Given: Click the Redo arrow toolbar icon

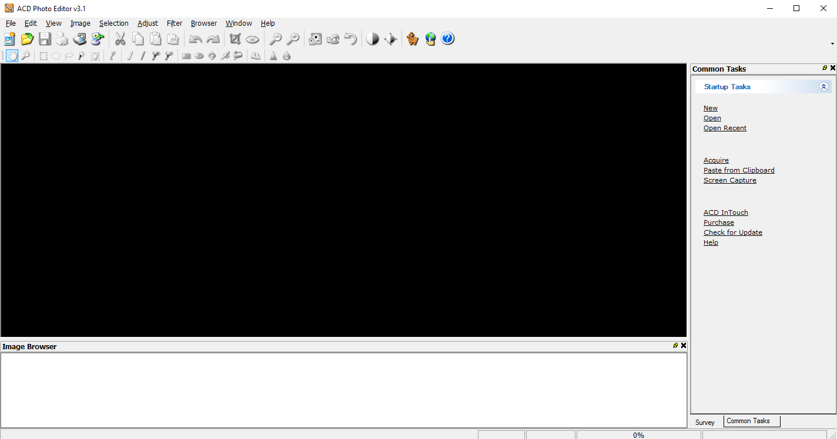Looking at the screenshot, I should 213,39.
